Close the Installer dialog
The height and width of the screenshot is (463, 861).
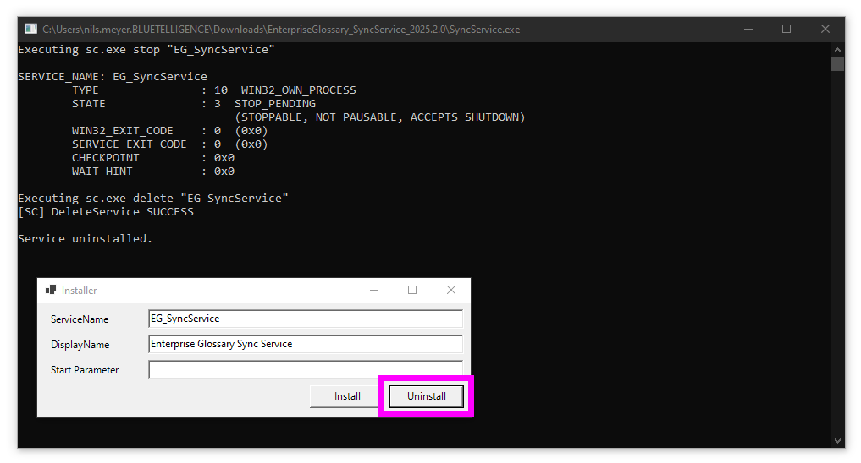(x=451, y=290)
